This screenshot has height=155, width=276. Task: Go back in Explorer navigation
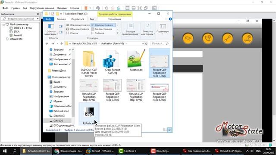point(47,43)
